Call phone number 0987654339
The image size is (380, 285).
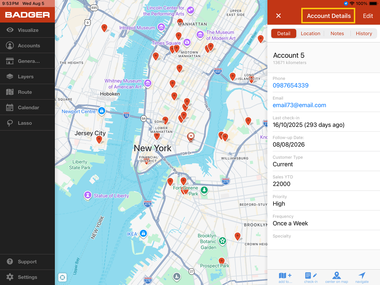(291, 85)
